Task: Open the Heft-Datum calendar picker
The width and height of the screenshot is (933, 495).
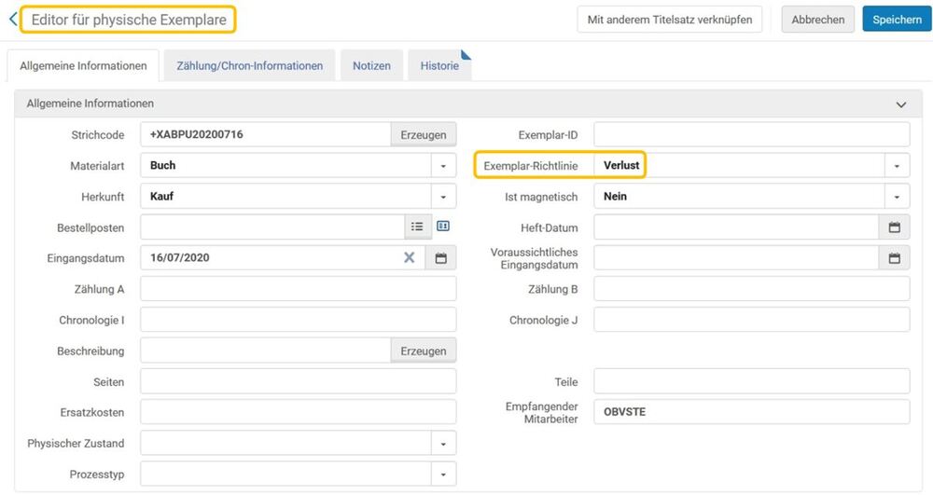Action: pyautogui.click(x=895, y=227)
